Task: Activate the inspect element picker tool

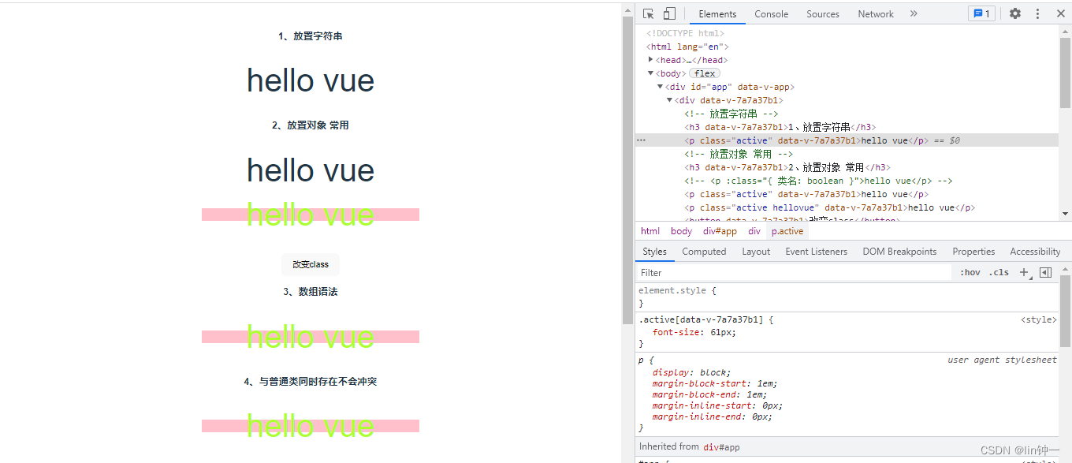Action: (649, 13)
